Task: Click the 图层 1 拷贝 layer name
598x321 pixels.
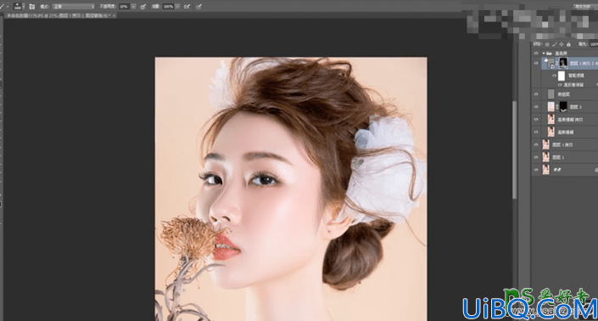Action: 562,144
